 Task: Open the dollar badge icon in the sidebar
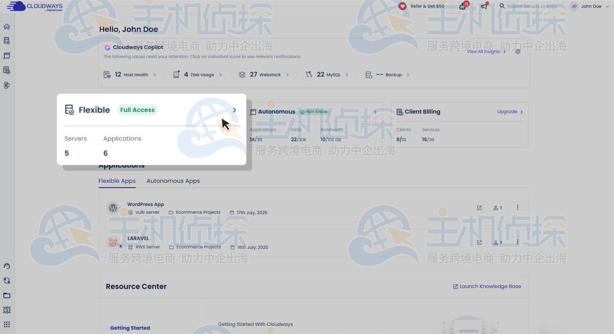tap(7, 310)
